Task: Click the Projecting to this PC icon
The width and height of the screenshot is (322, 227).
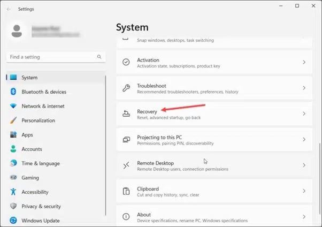Action: [126, 139]
